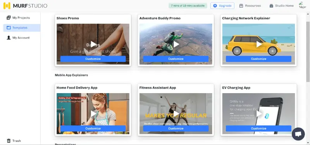
Task: Open the chat support bubble icon
Action: [x=298, y=134]
